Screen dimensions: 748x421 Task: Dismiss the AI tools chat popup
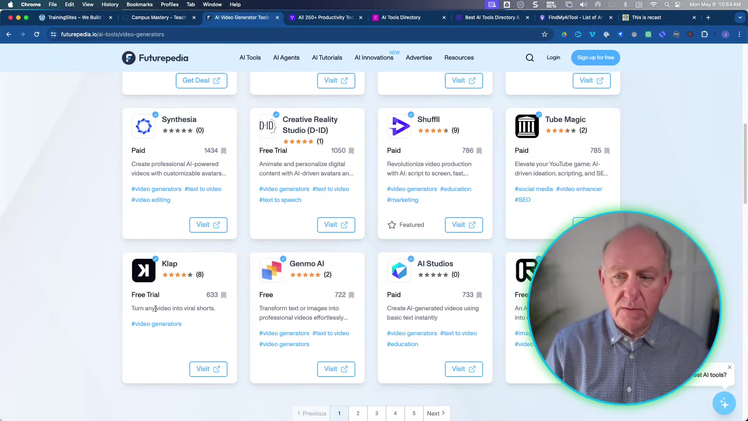(730, 367)
